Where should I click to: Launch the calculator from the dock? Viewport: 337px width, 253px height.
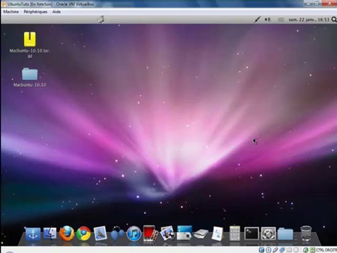[235, 233]
